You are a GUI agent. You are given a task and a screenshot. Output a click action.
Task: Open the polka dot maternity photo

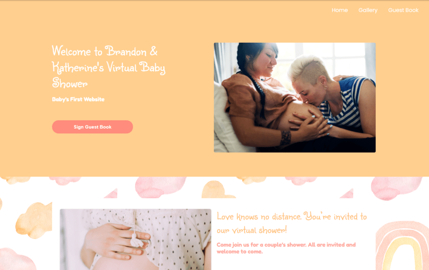pos(135,239)
